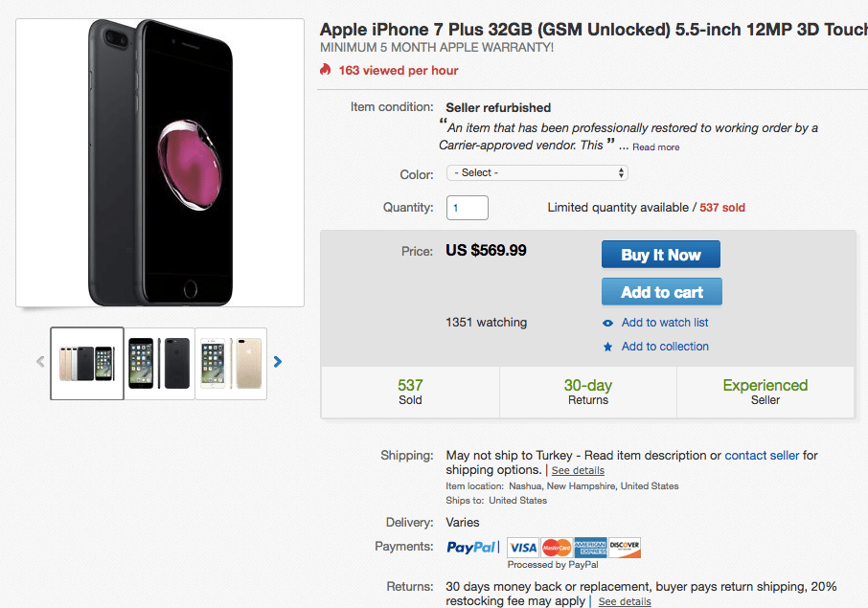Select the Discover card icon

pos(623,547)
